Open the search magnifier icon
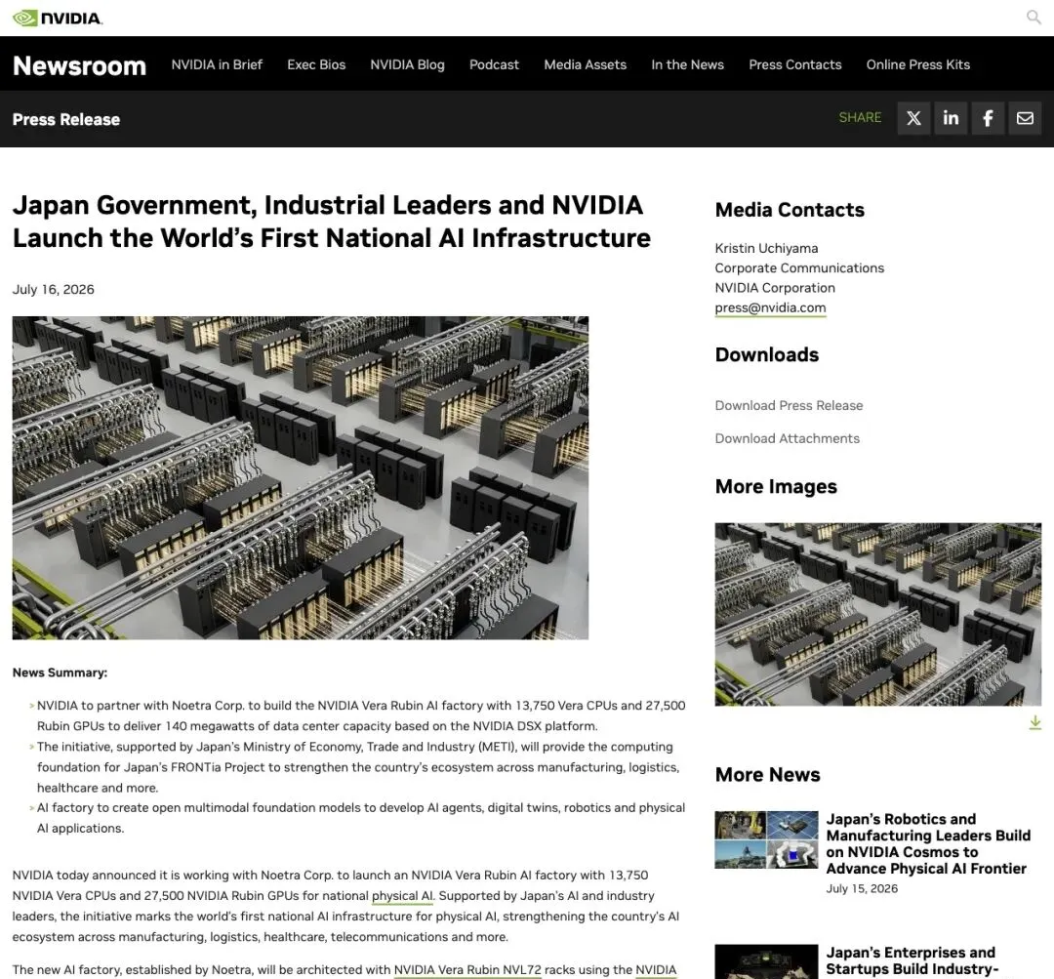Image resolution: width=1054 pixels, height=979 pixels. 1034,18
